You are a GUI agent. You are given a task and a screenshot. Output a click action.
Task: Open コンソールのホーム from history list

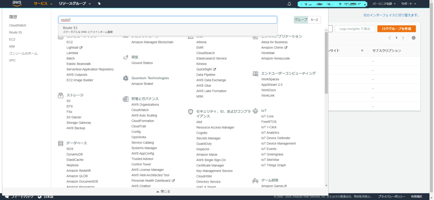click(x=23, y=54)
